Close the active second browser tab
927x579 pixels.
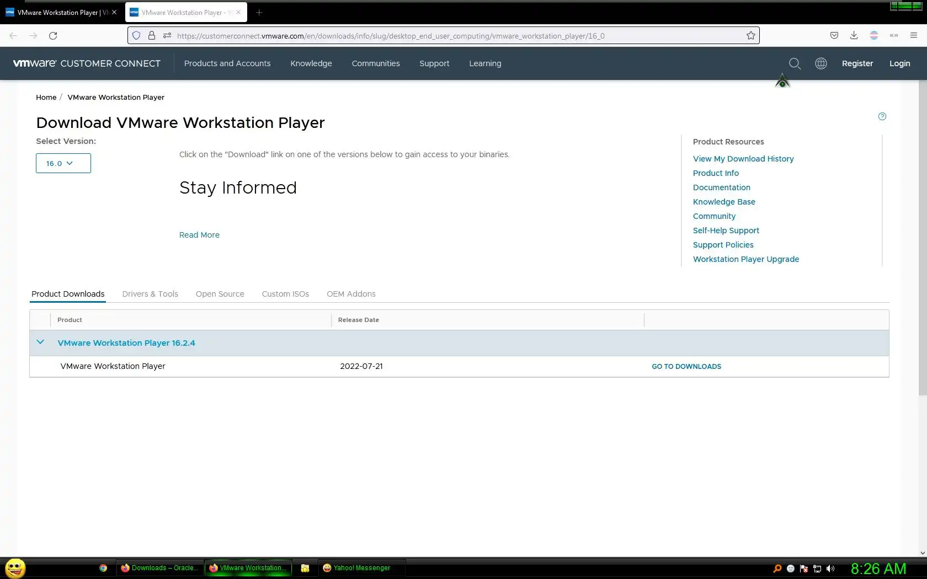point(238,12)
